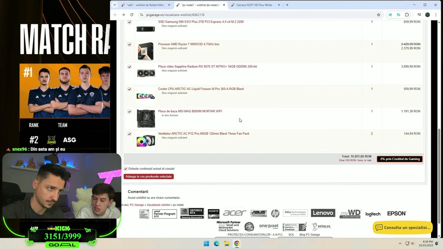The height and width of the screenshot is (249, 443).
Task: Click the EPSON partner logo
Action: (397, 213)
